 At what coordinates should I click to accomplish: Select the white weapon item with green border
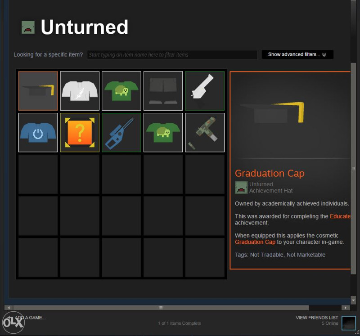click(205, 91)
